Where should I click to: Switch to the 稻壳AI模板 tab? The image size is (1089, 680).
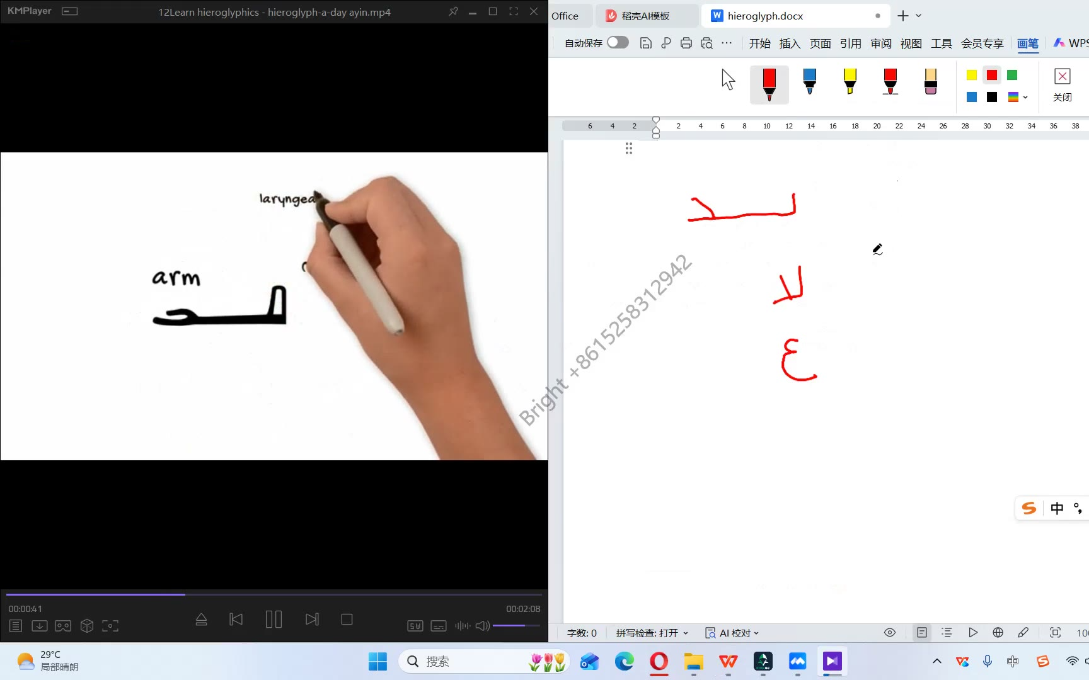[x=645, y=16]
